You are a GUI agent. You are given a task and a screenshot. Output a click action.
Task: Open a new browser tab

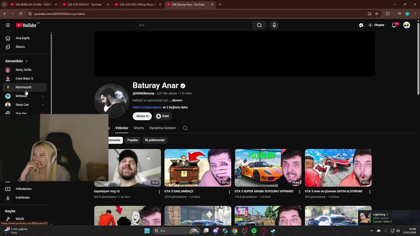(220, 5)
